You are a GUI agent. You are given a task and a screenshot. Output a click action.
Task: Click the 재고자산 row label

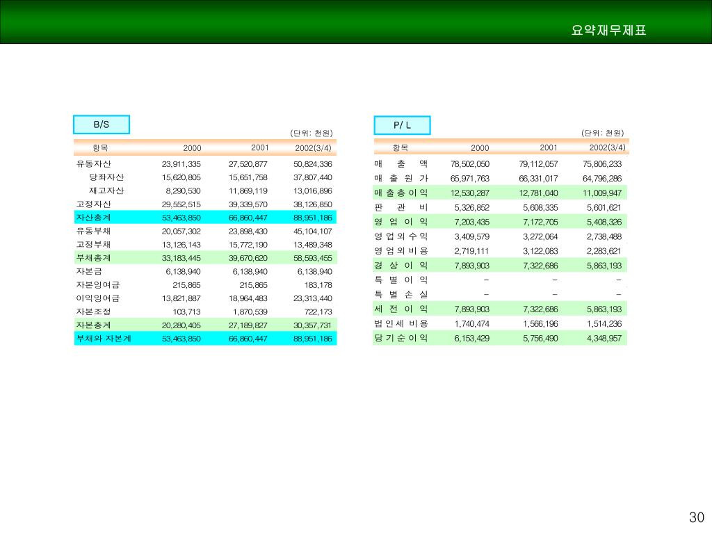[x=106, y=191]
